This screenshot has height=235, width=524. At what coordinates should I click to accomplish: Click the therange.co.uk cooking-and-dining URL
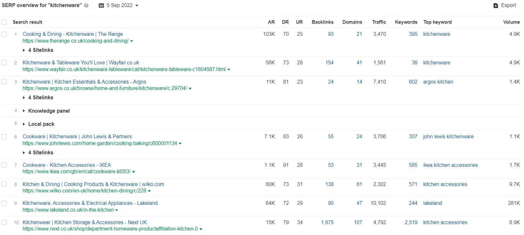pyautogui.click(x=75, y=41)
